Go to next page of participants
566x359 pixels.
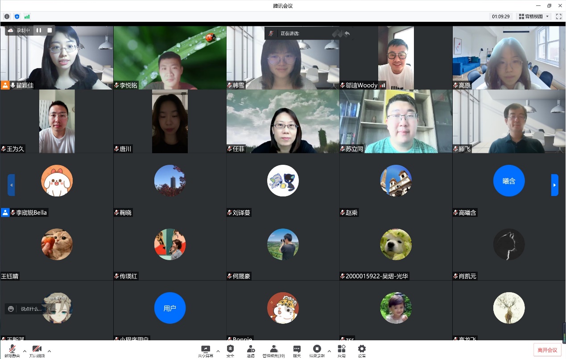point(554,185)
